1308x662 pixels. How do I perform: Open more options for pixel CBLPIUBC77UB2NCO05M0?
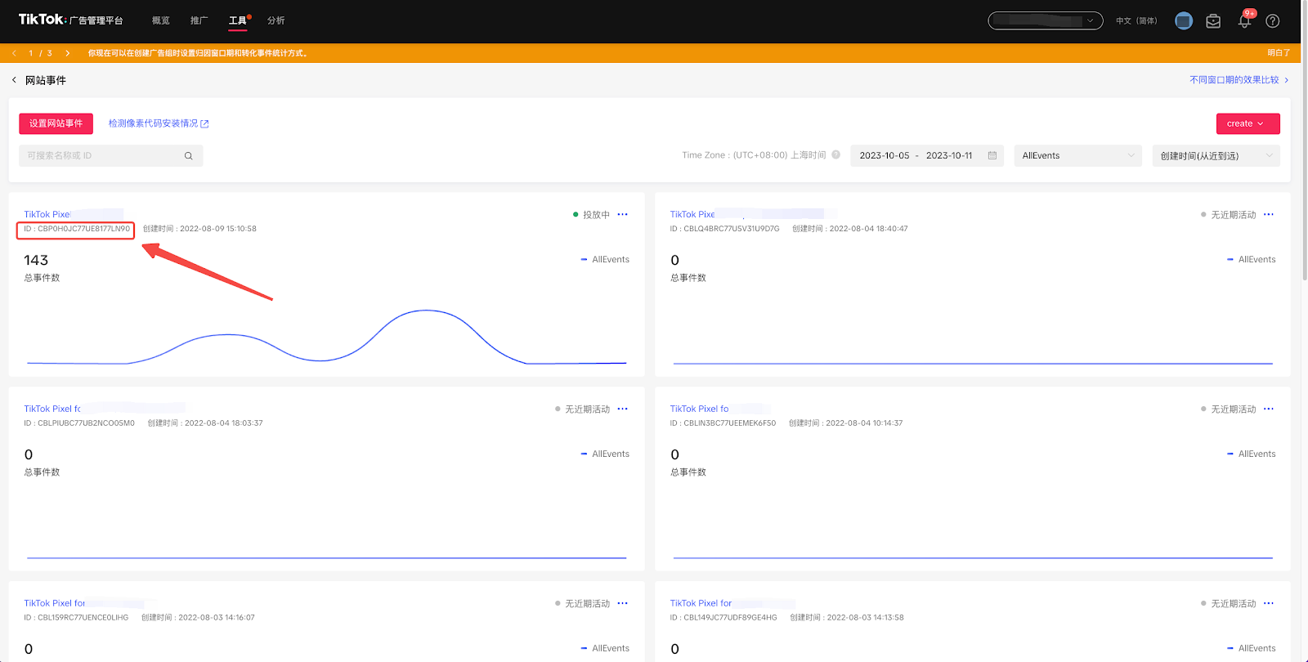click(x=623, y=409)
